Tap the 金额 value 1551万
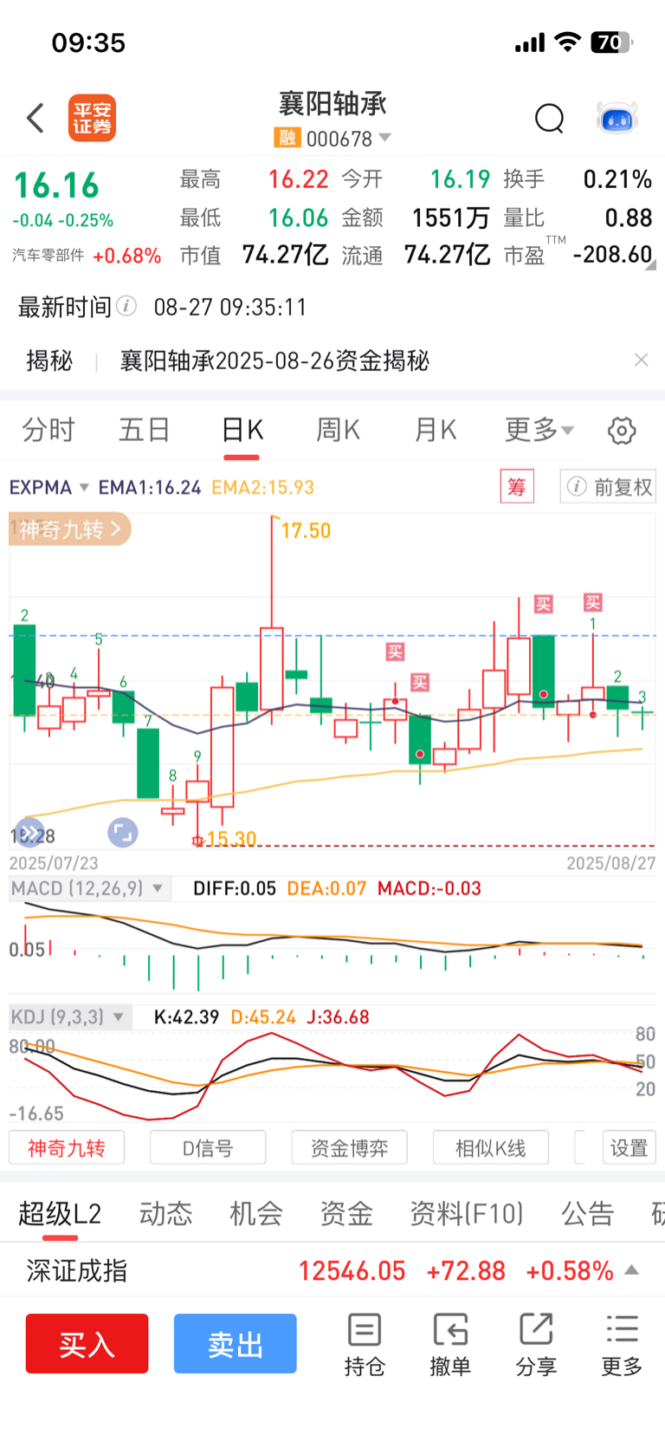Viewport: 665px width, 1441px height. [451, 217]
